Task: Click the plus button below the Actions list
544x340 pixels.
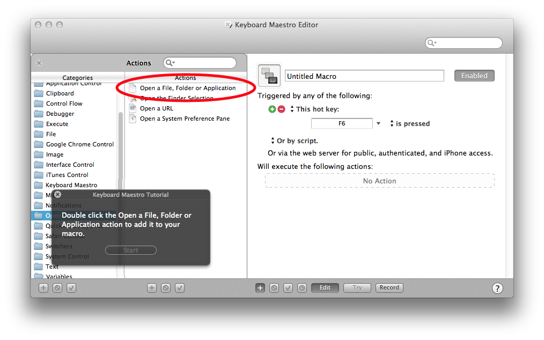Action: pyautogui.click(x=152, y=288)
